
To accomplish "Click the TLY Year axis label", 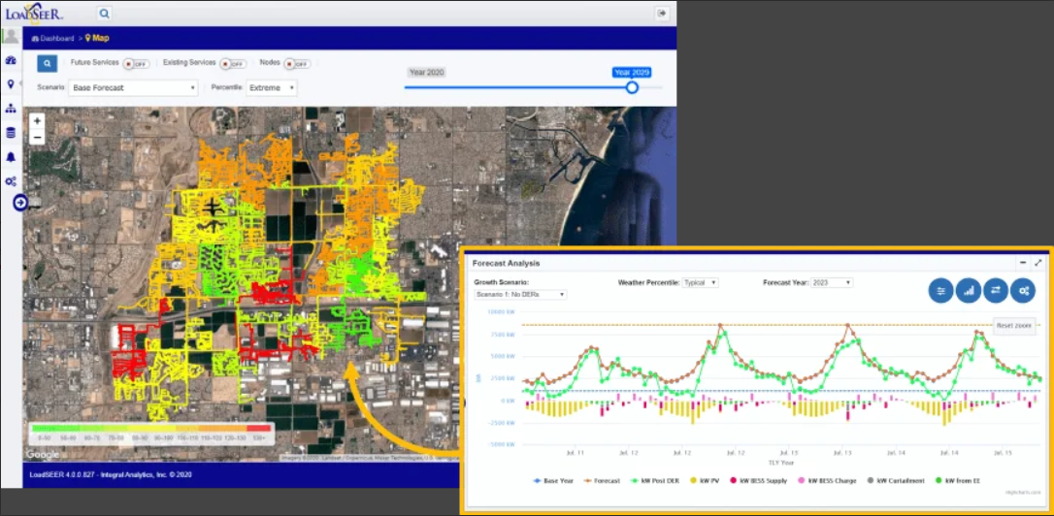I will [780, 463].
